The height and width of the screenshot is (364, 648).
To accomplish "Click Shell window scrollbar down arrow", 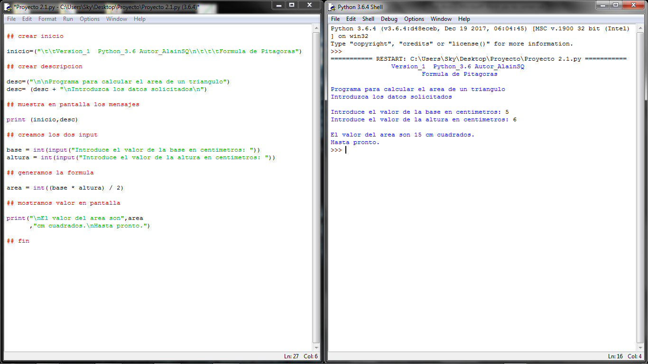I will point(640,347).
